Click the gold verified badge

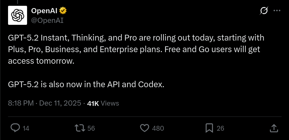(63, 11)
